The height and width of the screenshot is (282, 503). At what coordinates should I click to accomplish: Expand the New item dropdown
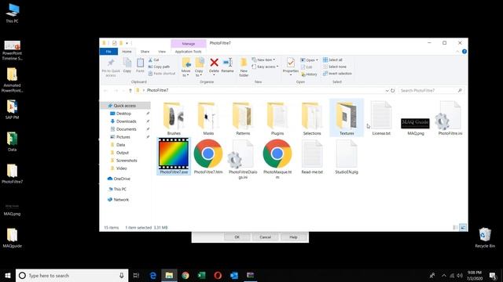264,60
